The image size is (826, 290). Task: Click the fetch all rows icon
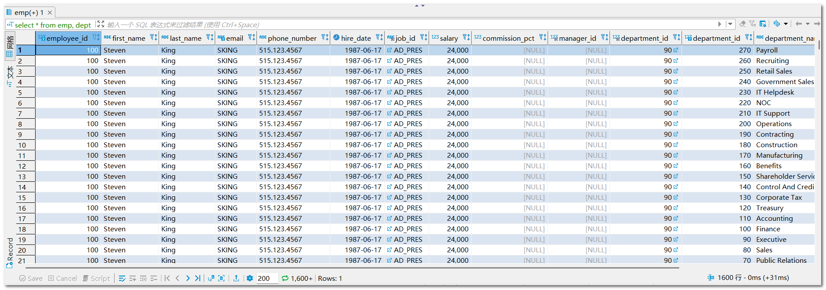point(221,278)
